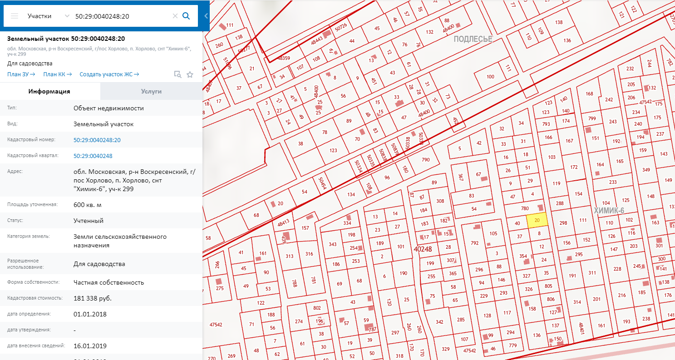The image size is (675, 360).
Task: Collapse the side panel with left chevron
Action: [206, 16]
